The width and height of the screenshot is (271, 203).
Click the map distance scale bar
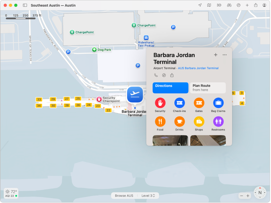(21, 18)
